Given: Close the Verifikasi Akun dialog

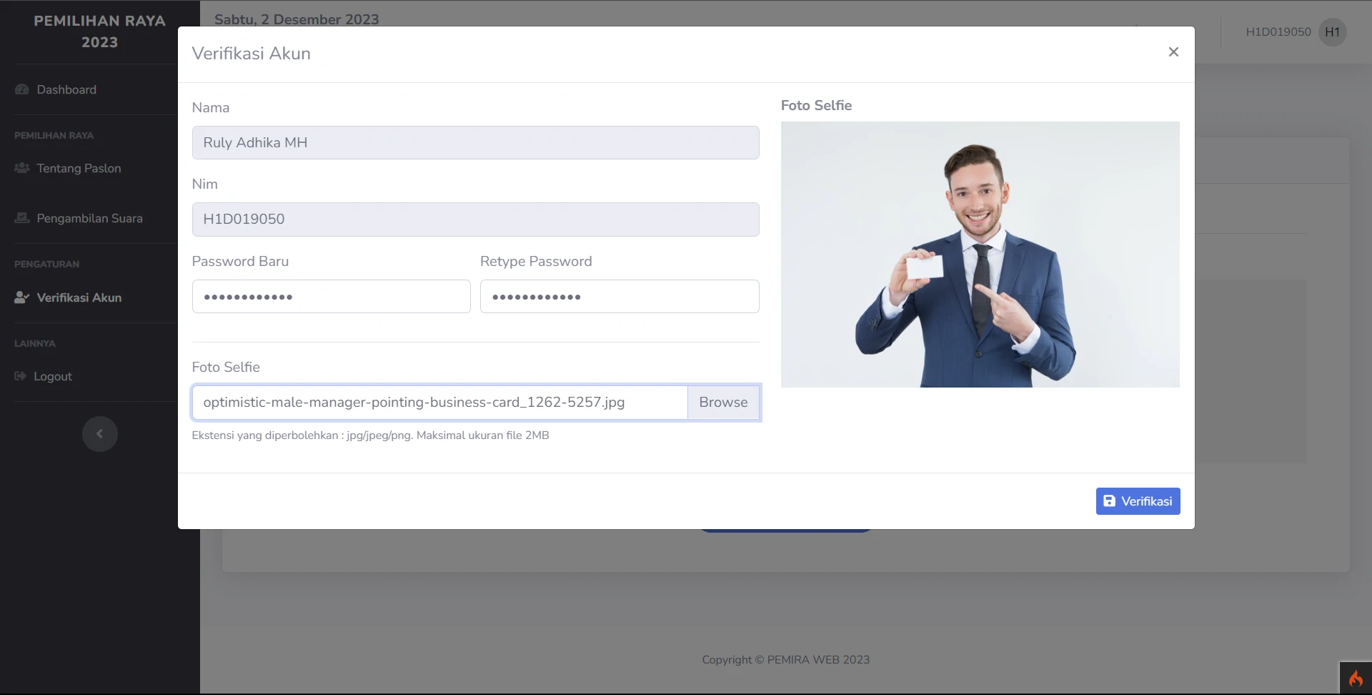Looking at the screenshot, I should [1173, 52].
